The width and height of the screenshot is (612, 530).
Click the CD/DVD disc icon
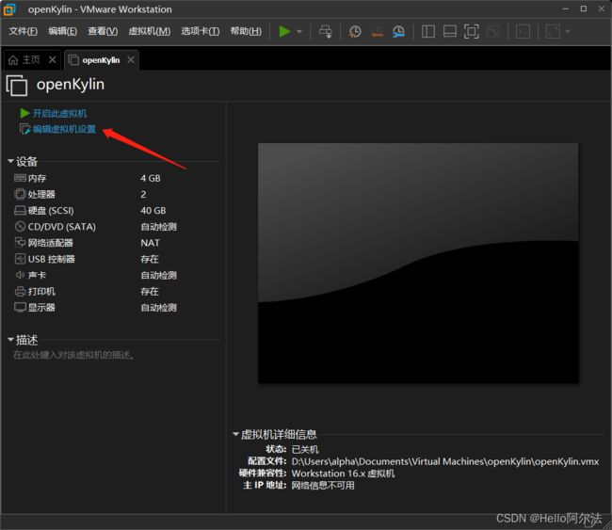coord(20,226)
